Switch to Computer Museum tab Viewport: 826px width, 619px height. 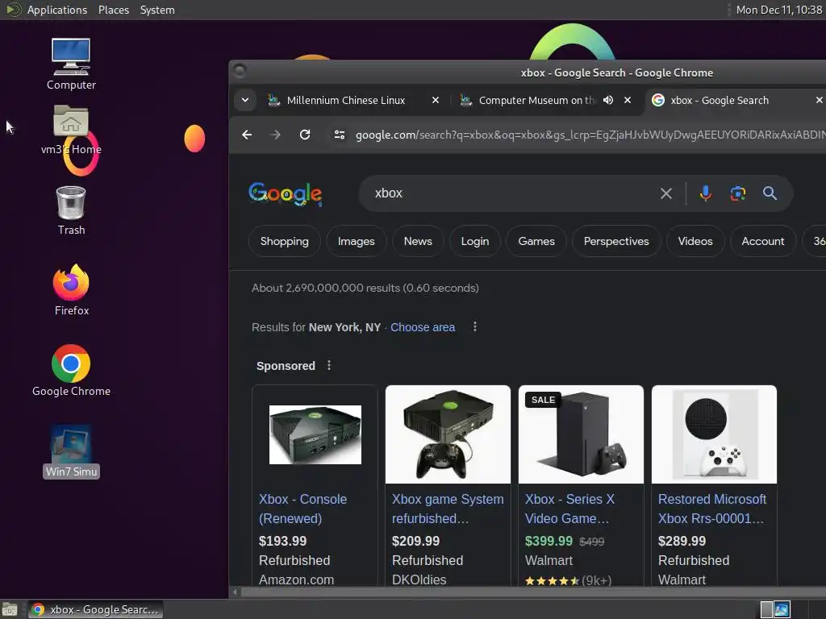point(537,100)
